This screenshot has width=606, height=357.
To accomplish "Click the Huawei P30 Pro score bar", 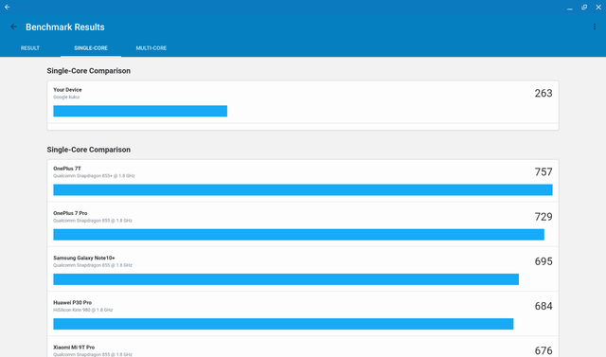I will [x=283, y=324].
